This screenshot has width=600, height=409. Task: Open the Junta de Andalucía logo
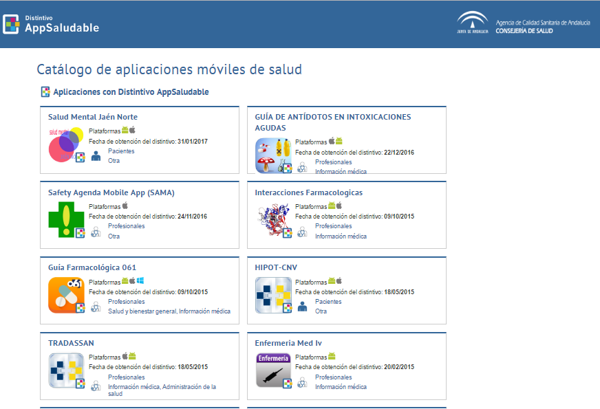click(473, 23)
